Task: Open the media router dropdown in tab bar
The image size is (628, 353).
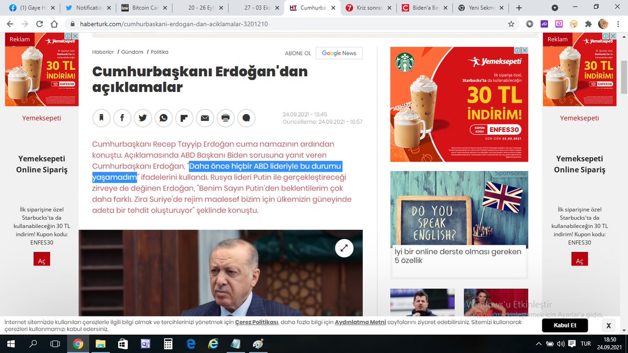Action: pyautogui.click(x=555, y=8)
